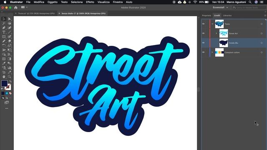Viewport: 267px width, 150px height.
Task: Choose the Eraser tool
Action: coord(9,41)
